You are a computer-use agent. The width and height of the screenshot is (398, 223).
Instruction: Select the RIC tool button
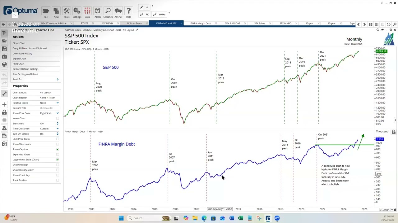coord(145,14)
